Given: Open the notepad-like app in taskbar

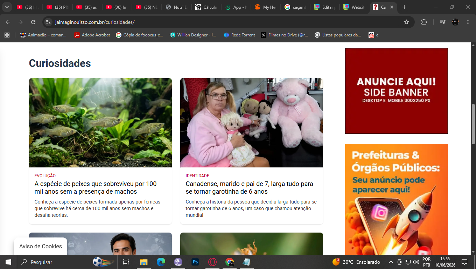Looking at the screenshot, I should pyautogui.click(x=247, y=262).
